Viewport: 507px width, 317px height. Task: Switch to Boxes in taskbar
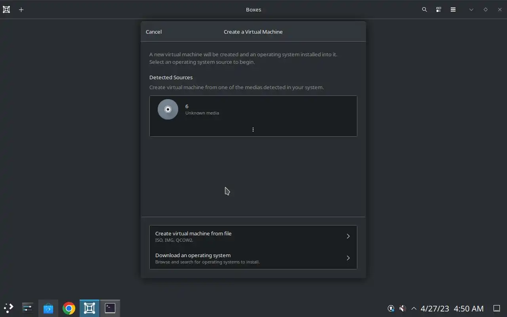(x=90, y=308)
